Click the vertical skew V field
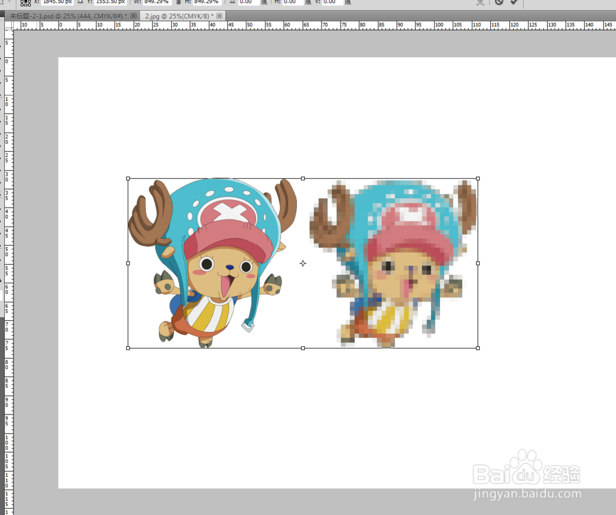Screen dimensions: 616x515 coord(333,2)
